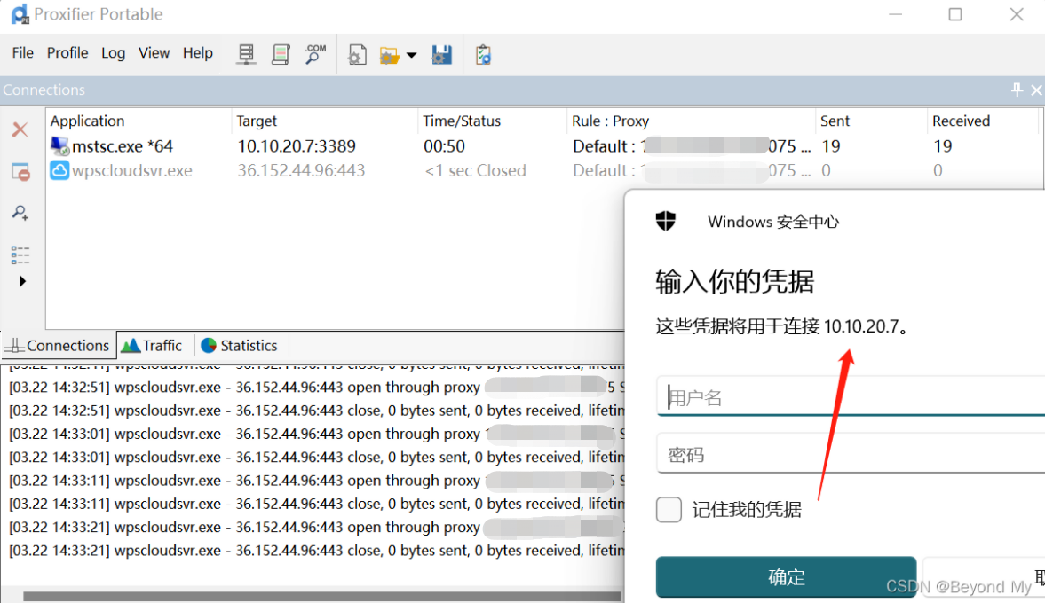
Task: Sort by Application column header
Action: point(139,121)
